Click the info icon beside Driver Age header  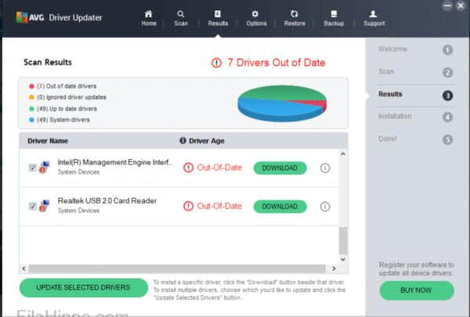tap(183, 141)
